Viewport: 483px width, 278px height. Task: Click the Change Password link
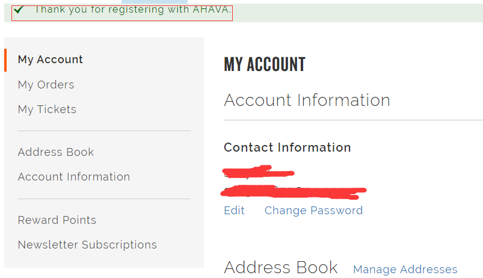click(x=313, y=211)
